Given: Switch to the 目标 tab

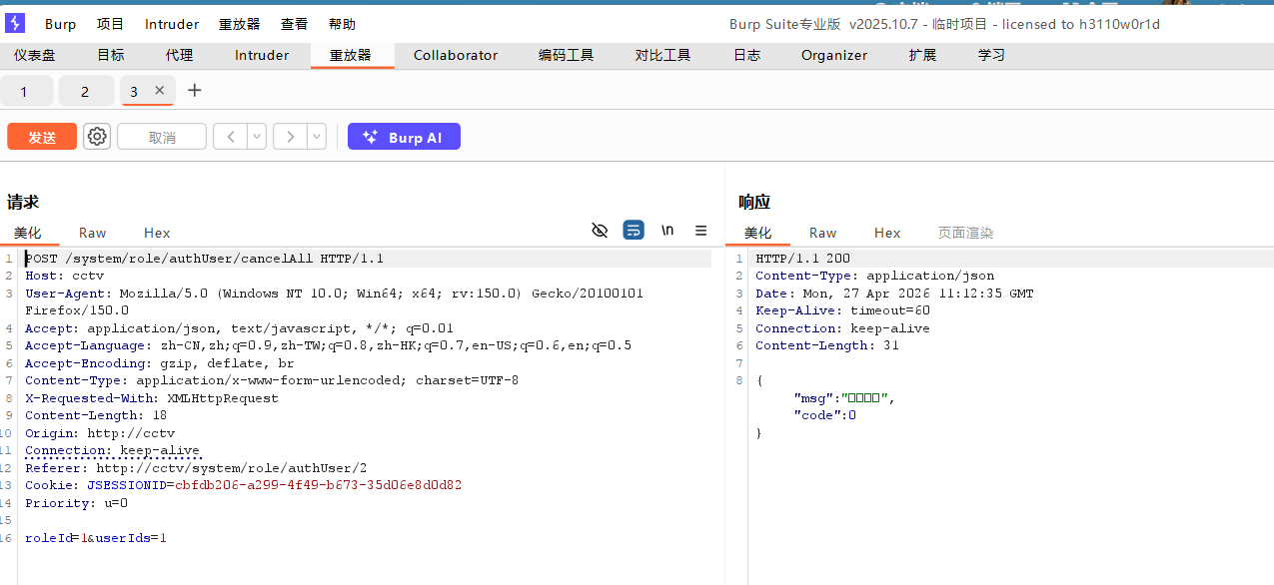Looking at the screenshot, I should tap(111, 55).
